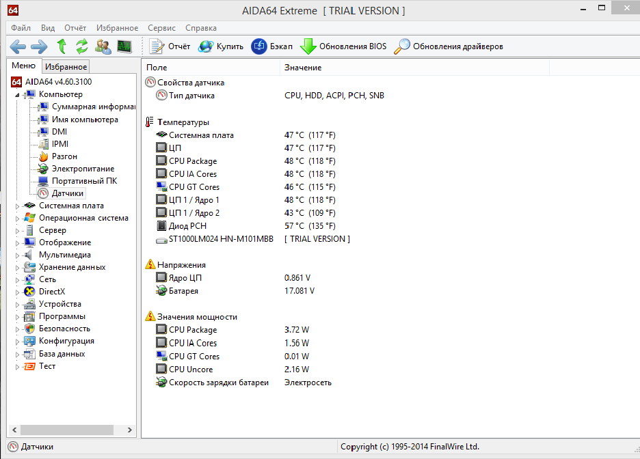Click the tree scroll left arrow
640x459 pixels.
pos(14,430)
